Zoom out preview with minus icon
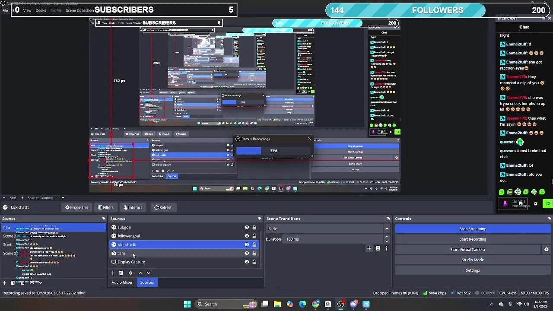 (4, 198)
